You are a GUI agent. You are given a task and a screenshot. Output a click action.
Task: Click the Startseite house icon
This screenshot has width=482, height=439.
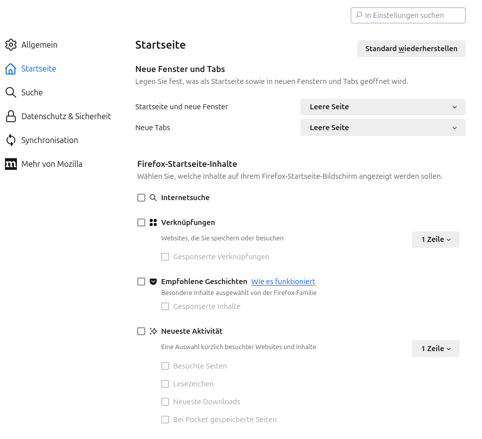pyautogui.click(x=11, y=69)
